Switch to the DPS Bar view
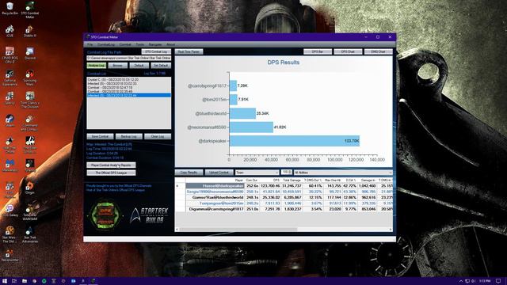This screenshot has width=507, height=285. click(318, 51)
